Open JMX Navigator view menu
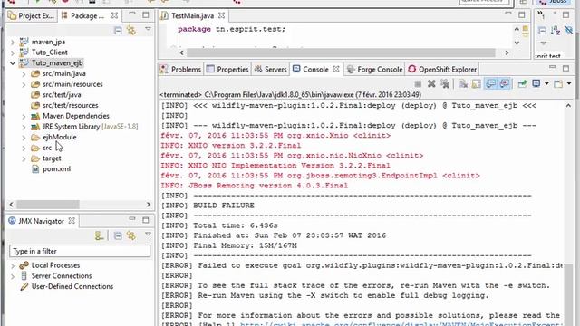The height and width of the screenshot is (326, 580). 148,235
